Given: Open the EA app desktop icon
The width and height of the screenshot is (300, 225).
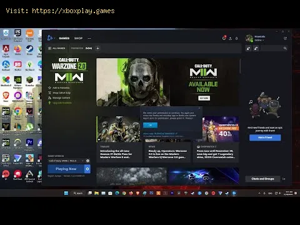Looking at the screenshot, I should point(6,174).
